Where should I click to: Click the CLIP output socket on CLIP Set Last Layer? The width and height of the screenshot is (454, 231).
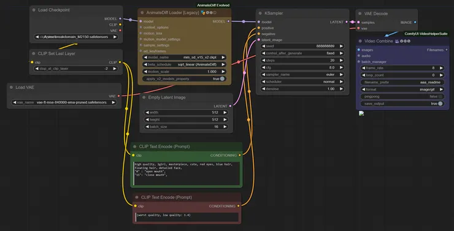120,62
